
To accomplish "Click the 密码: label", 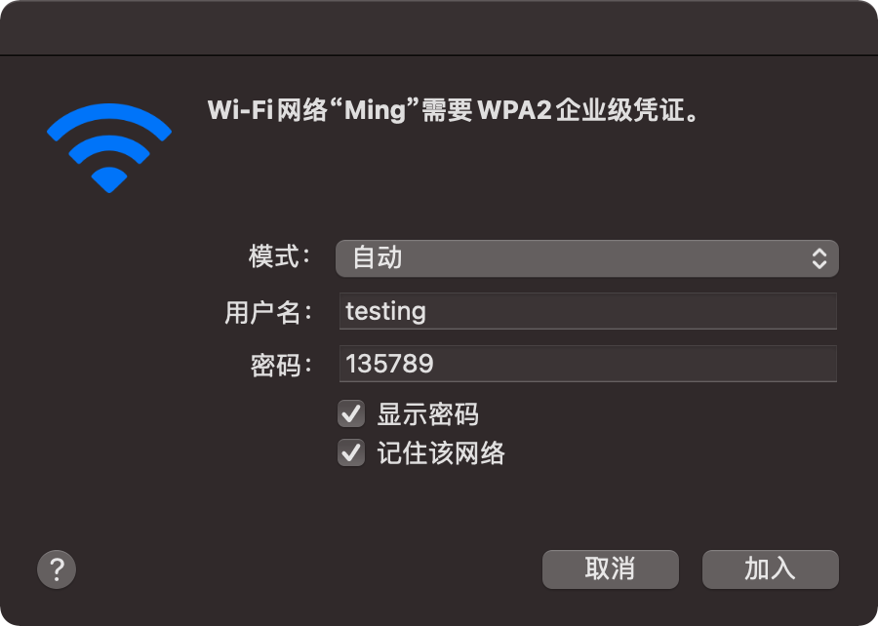I will (280, 365).
